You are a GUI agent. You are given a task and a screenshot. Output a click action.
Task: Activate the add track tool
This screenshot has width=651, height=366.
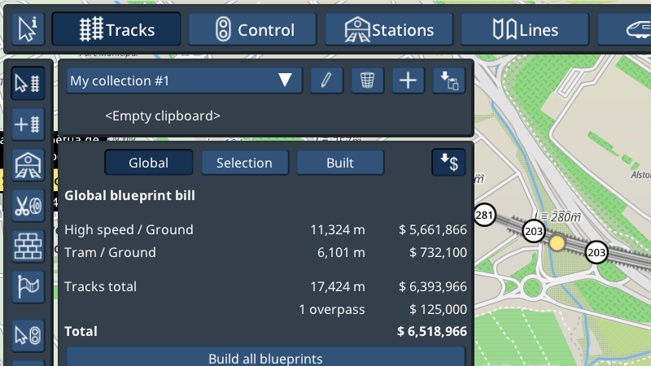(28, 124)
